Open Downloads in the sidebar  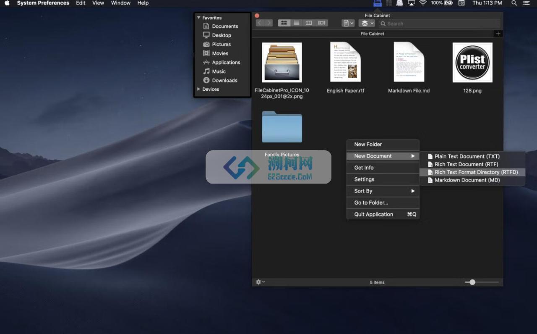coord(224,80)
